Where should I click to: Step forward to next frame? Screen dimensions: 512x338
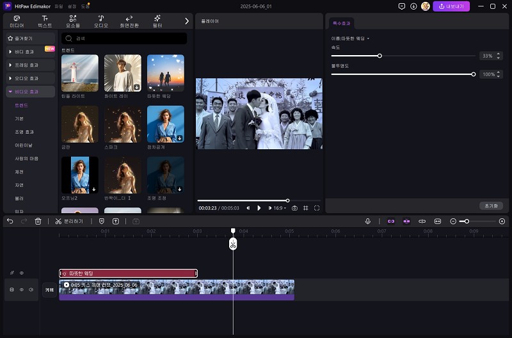point(269,208)
